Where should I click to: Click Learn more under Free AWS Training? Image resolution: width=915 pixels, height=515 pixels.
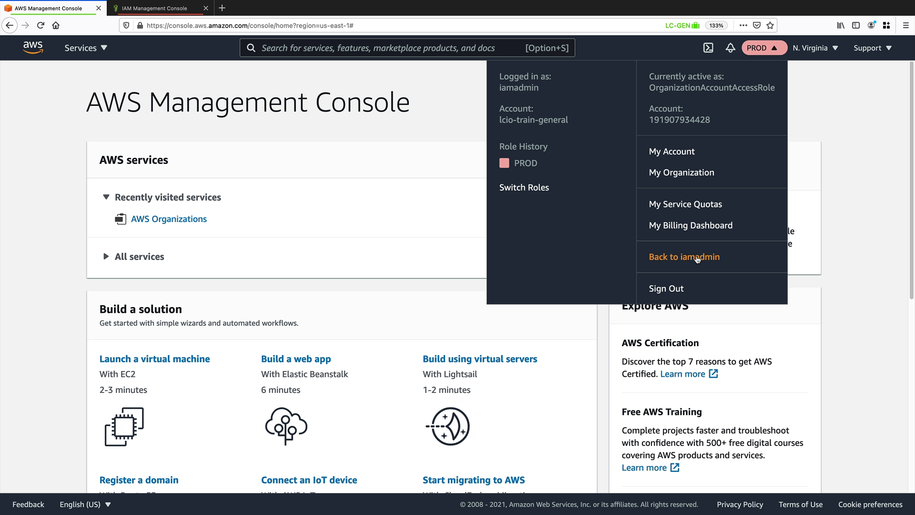click(x=644, y=467)
